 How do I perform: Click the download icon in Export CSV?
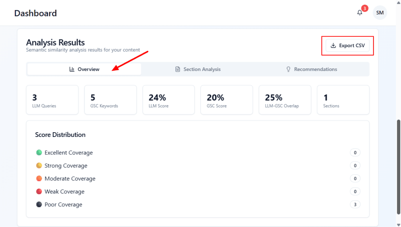(333, 46)
